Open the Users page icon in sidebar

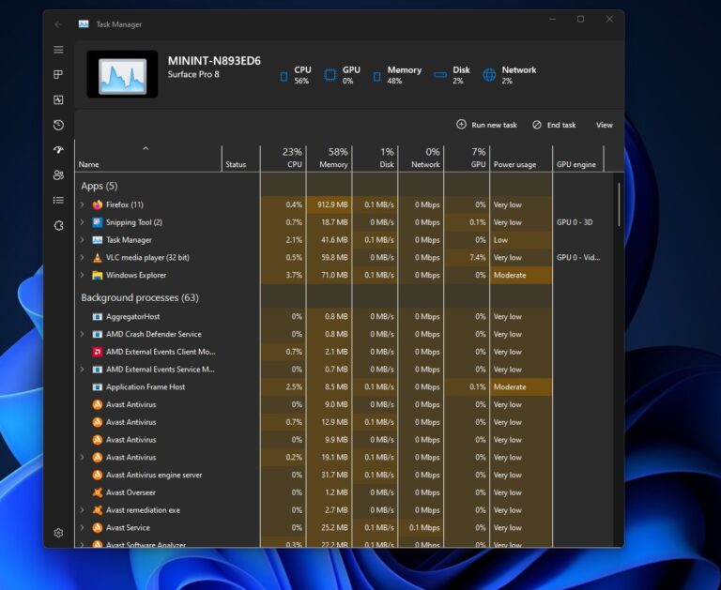point(58,175)
